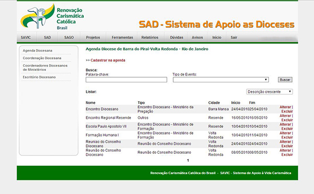Screen dimensions: 314x194
Task: Click Excluir for the 24/04/2010 Reunião do Conselho
Action: coord(287,146)
